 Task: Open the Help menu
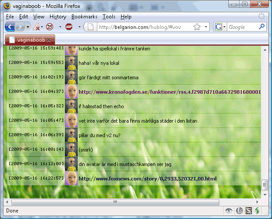coord(126,17)
